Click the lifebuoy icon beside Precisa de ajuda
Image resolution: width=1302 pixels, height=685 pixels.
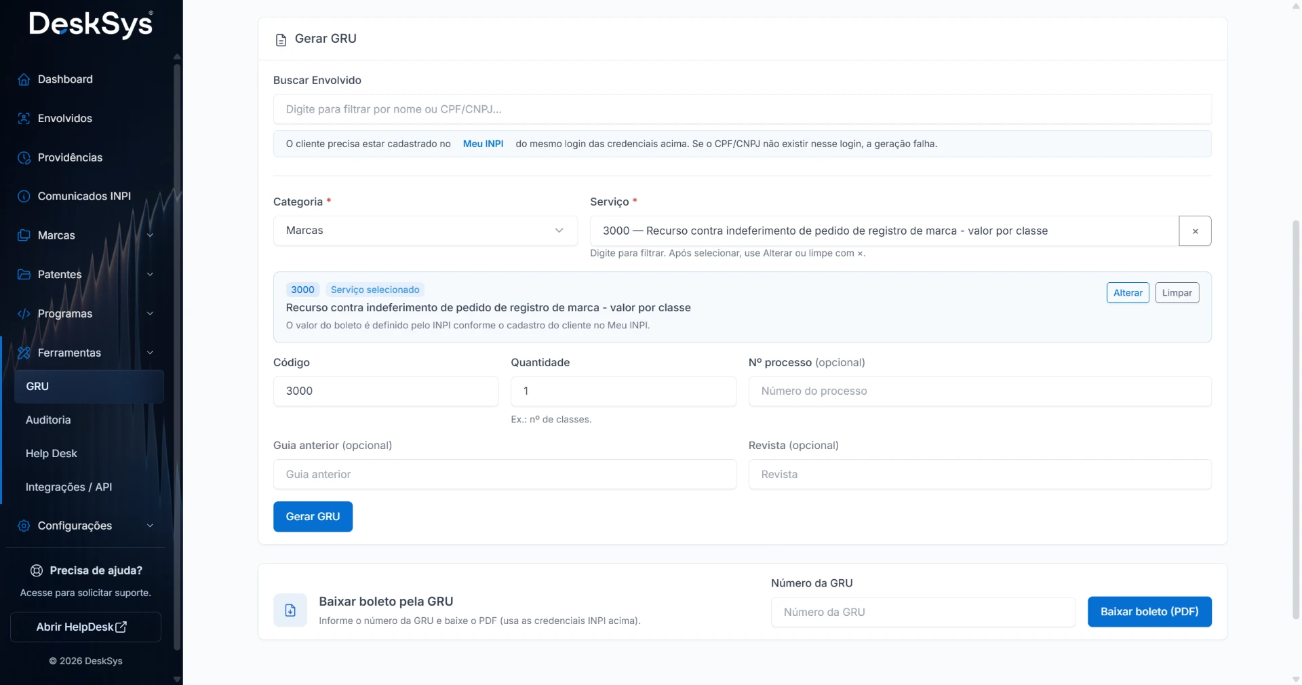click(x=37, y=570)
